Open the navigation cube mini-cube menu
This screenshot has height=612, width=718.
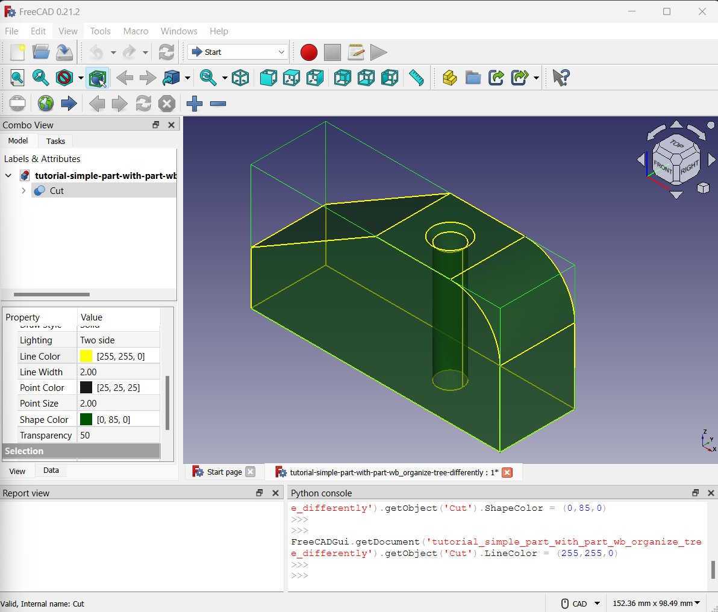(703, 188)
